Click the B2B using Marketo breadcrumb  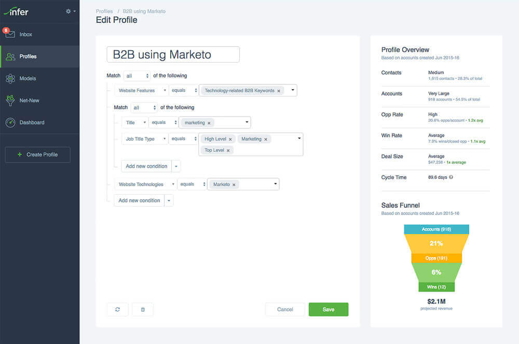(x=144, y=11)
